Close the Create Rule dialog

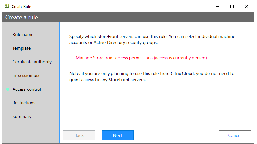[247, 6]
